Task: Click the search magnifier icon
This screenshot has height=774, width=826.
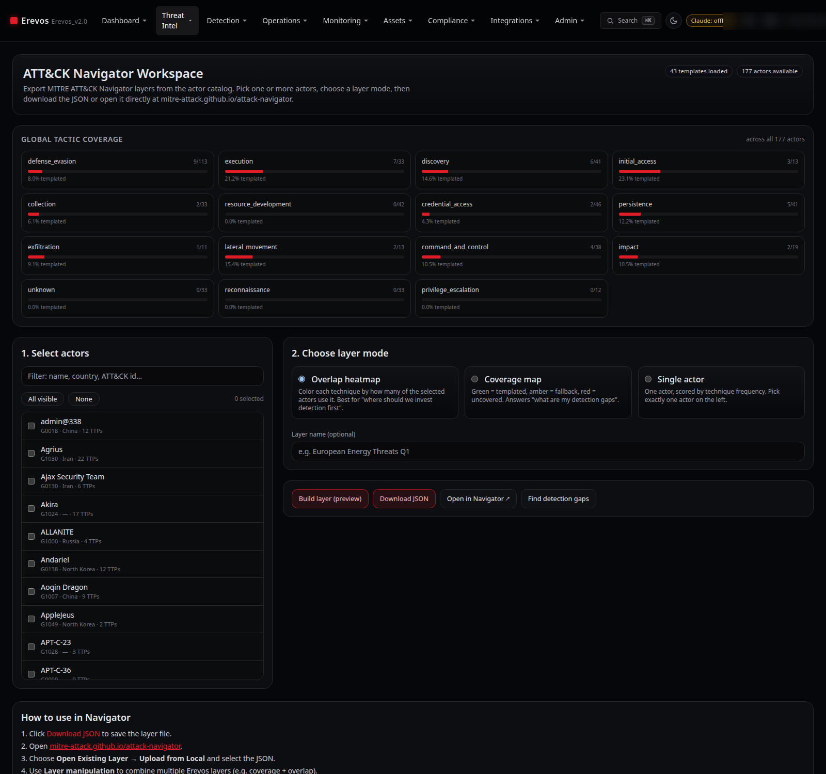Action: pyautogui.click(x=610, y=21)
